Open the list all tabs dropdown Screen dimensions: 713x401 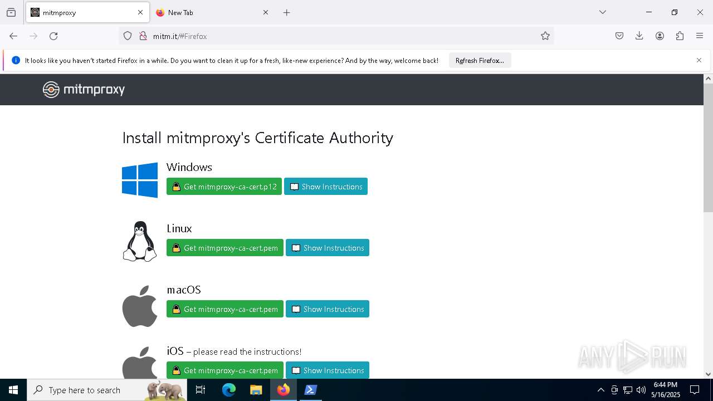pyautogui.click(x=602, y=12)
